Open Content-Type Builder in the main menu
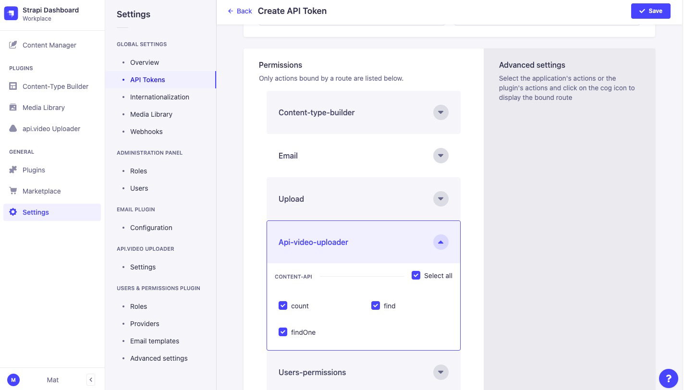684x390 pixels. pos(52,86)
